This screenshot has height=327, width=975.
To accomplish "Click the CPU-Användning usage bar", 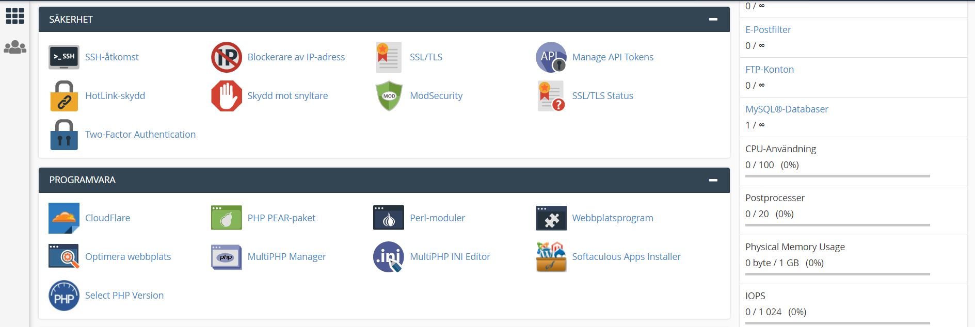I will tap(837, 176).
